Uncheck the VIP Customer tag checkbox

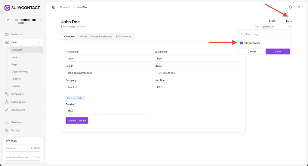click(x=242, y=43)
